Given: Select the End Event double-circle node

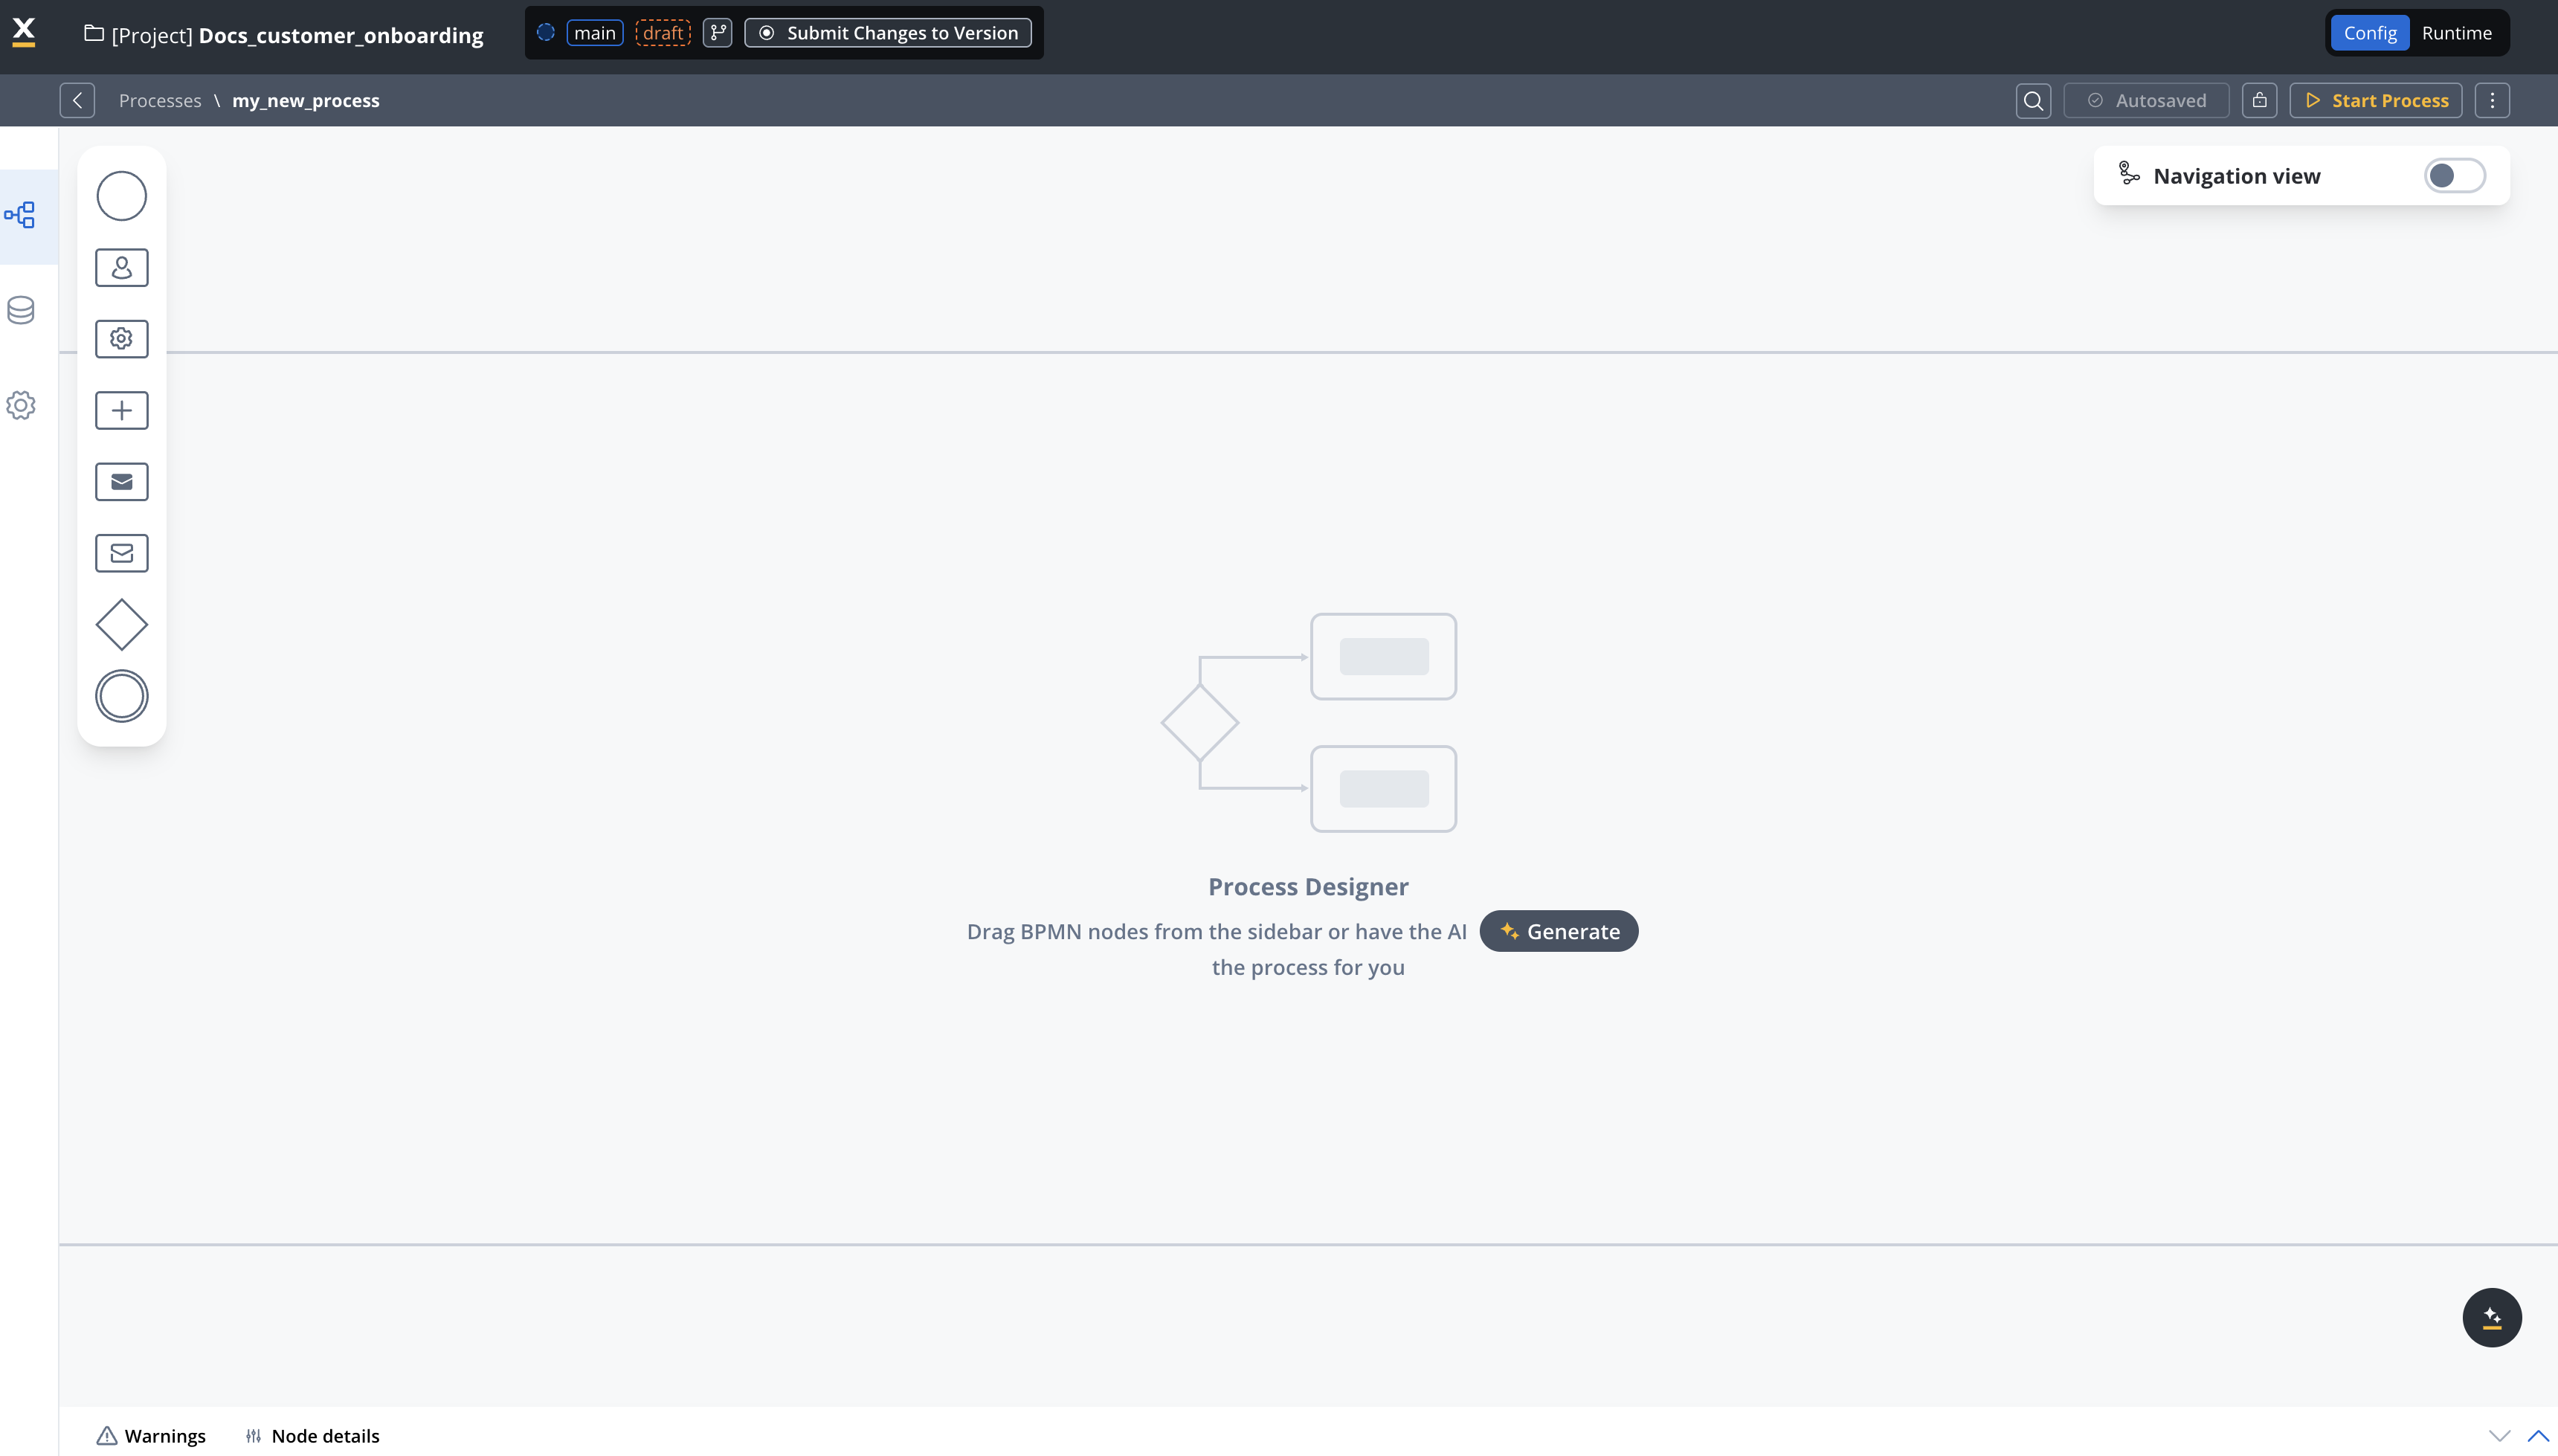Looking at the screenshot, I should tap(121, 696).
